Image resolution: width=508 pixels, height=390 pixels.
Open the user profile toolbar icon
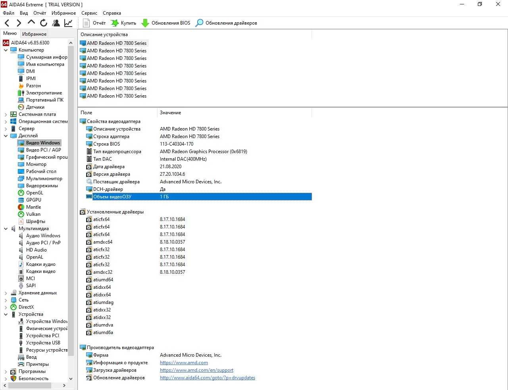[56, 23]
